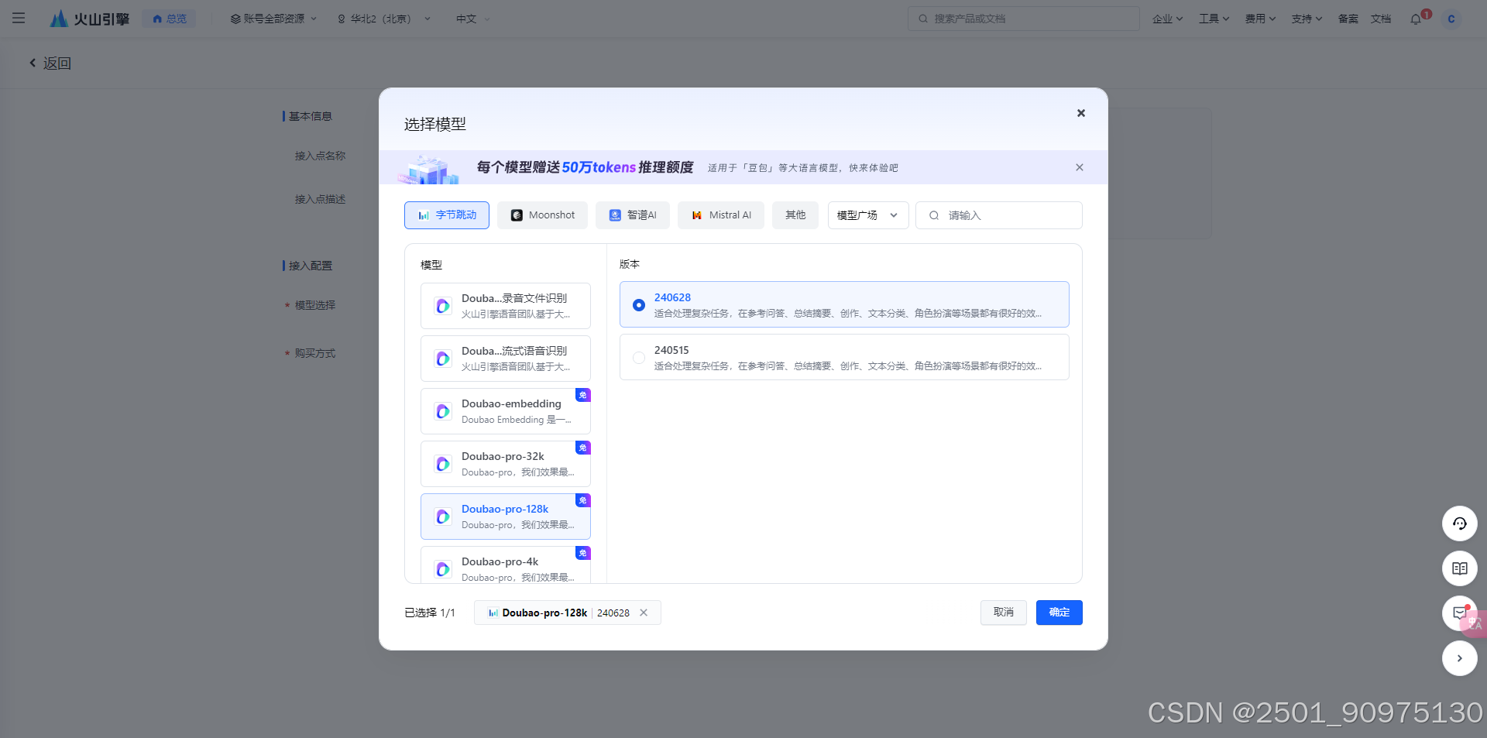Open the 文档 link
Image resolution: width=1487 pixels, height=738 pixels.
(x=1380, y=19)
